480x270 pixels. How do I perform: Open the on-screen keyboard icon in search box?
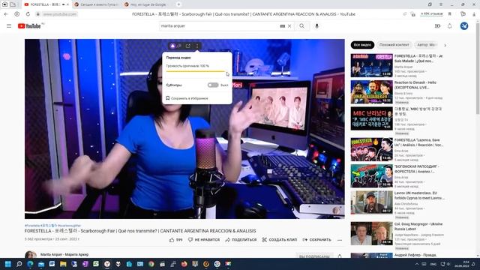[x=282, y=26]
